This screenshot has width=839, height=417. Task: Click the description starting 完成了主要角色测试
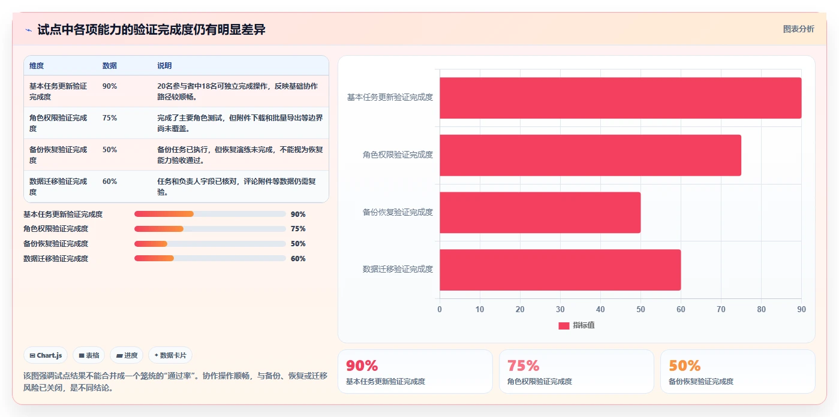[x=240, y=123]
